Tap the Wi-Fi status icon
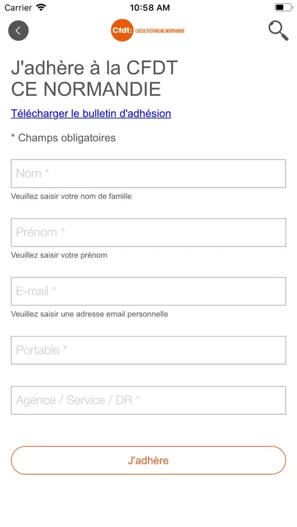The height and width of the screenshot is (527, 297). 41,7
